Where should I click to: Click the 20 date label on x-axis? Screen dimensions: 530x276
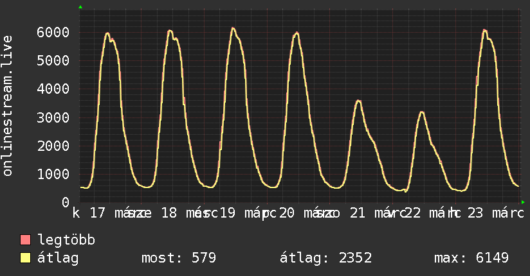pos(287,213)
